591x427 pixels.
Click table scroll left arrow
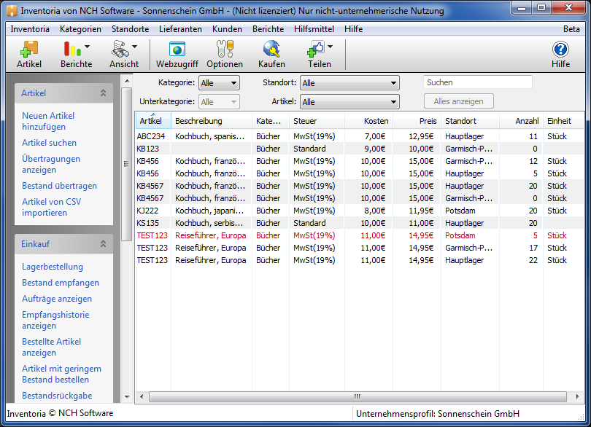pyautogui.click(x=142, y=396)
